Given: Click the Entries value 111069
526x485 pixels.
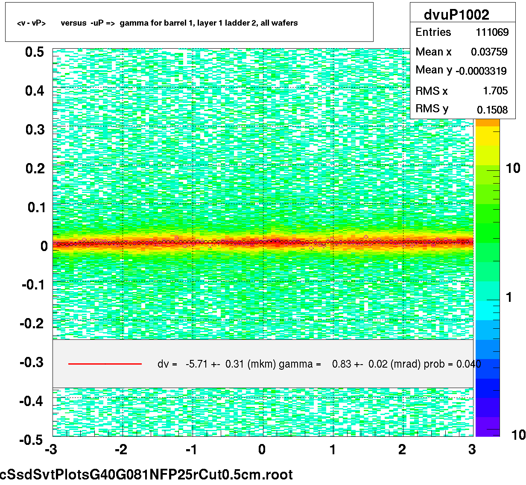Looking at the screenshot, I should click(x=492, y=32).
